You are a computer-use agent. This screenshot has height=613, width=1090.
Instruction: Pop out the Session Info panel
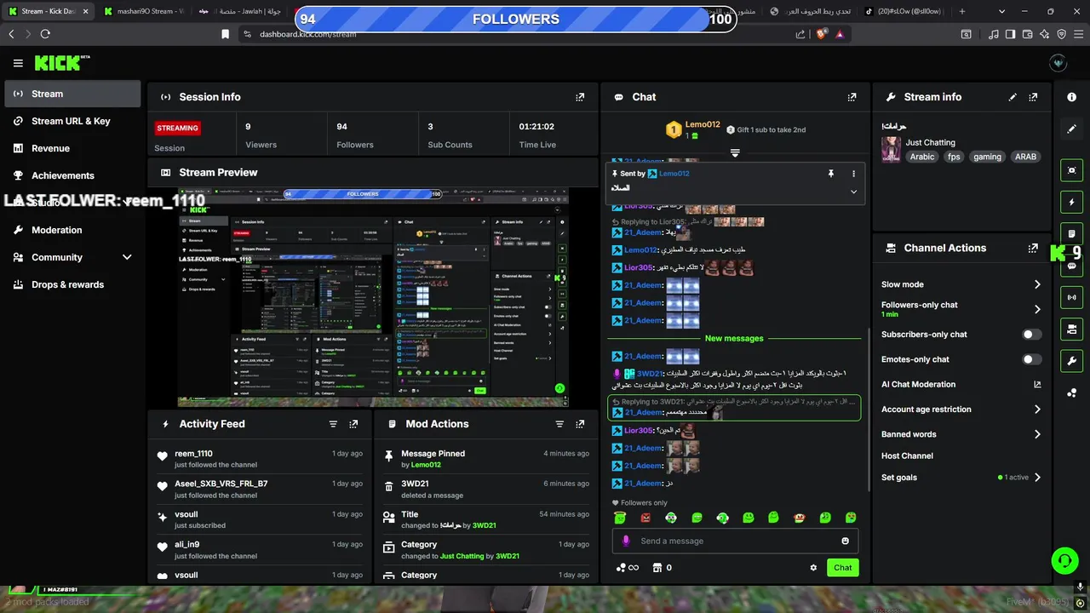[580, 97]
